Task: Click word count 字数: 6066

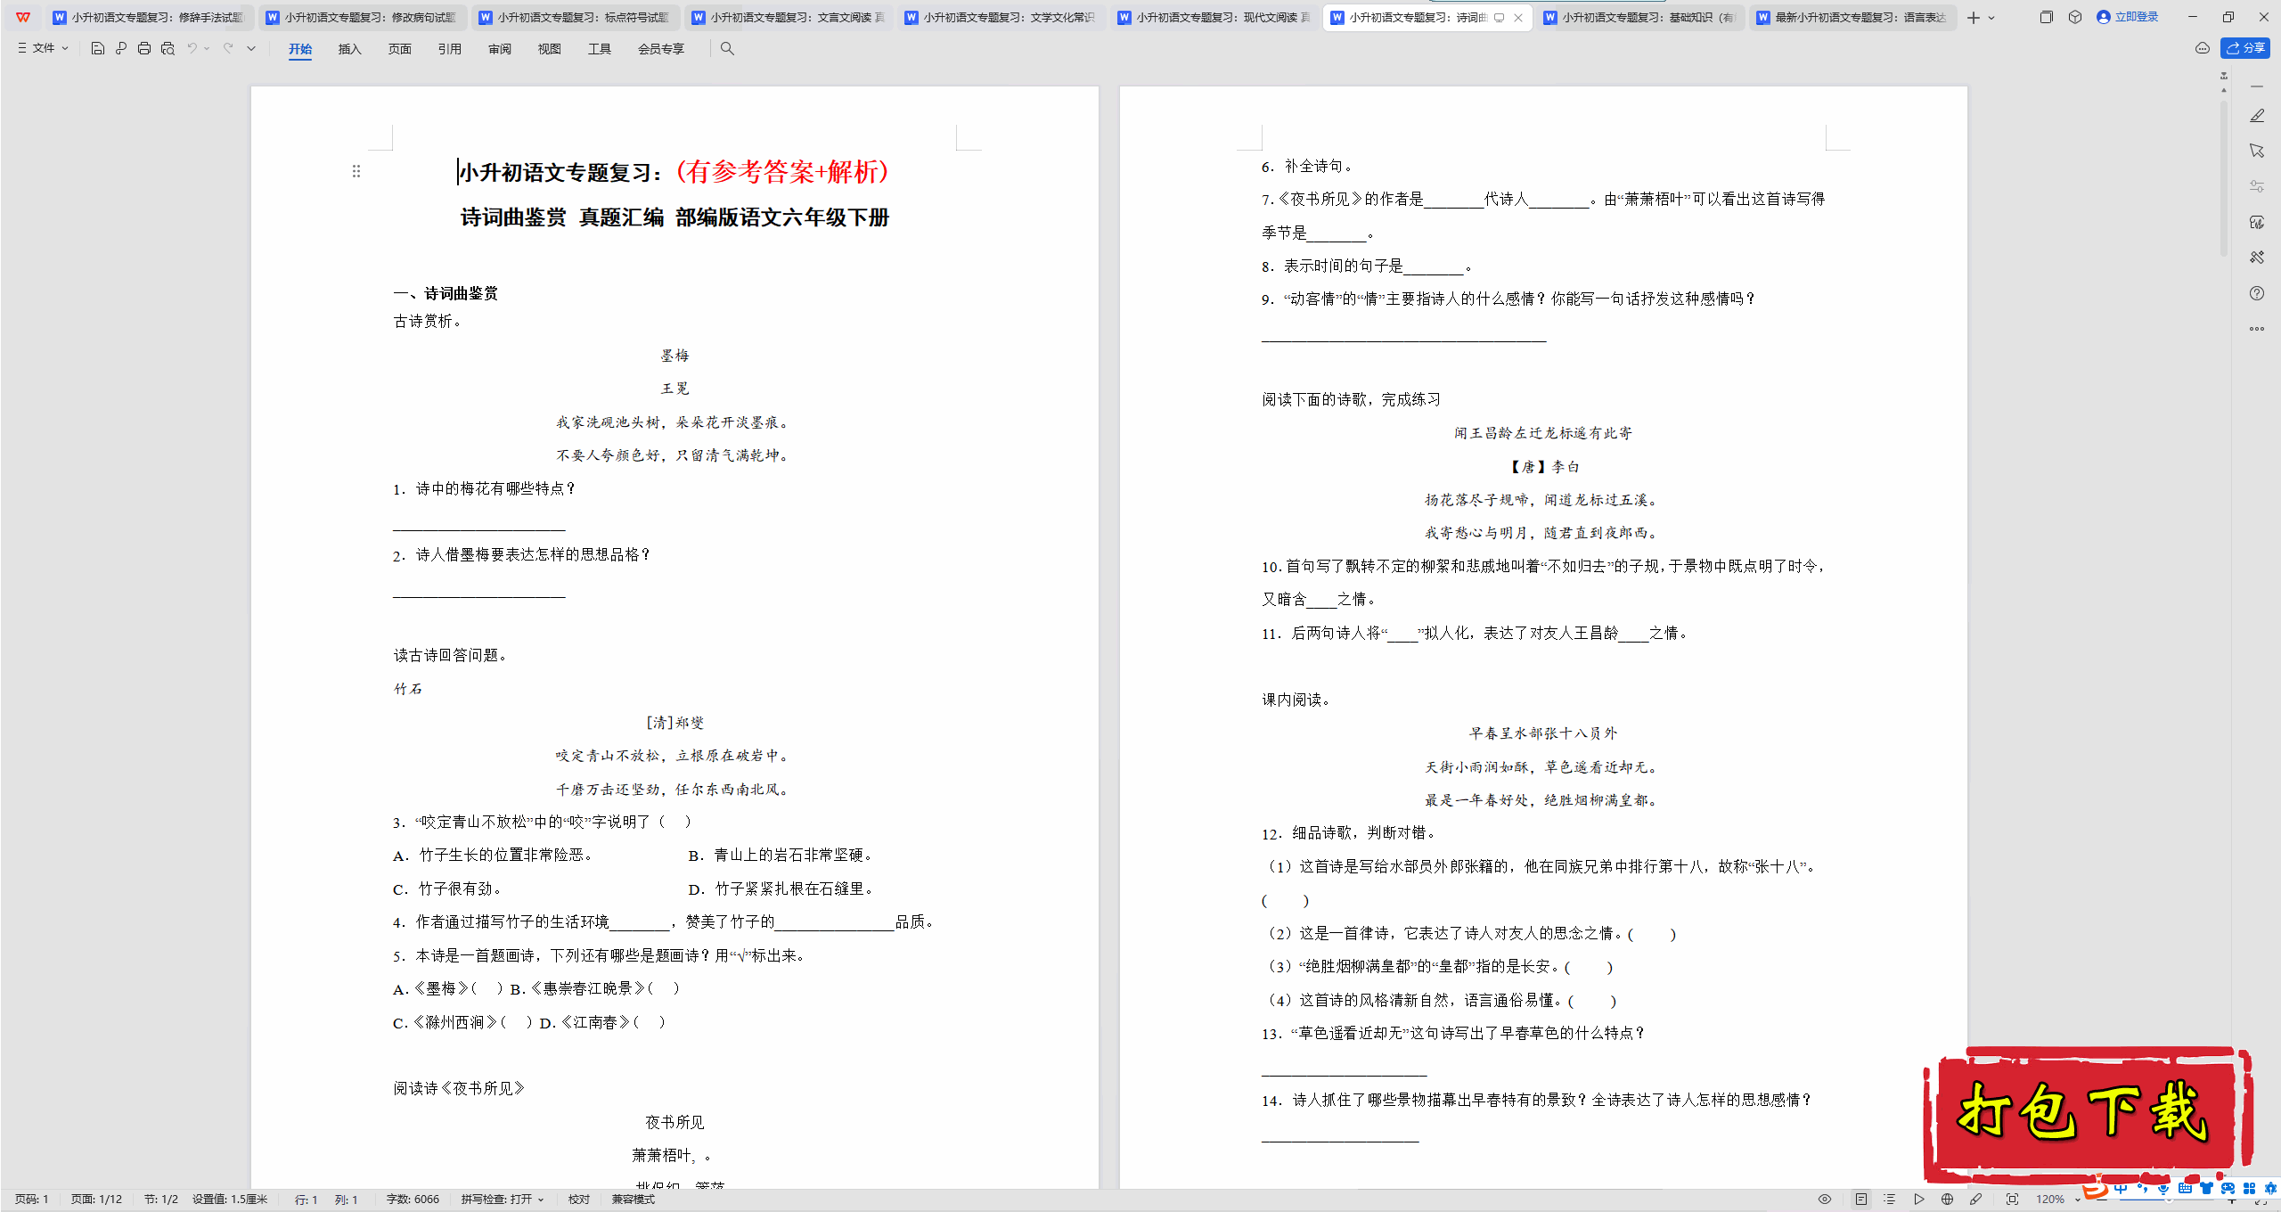Action: coord(413,1200)
